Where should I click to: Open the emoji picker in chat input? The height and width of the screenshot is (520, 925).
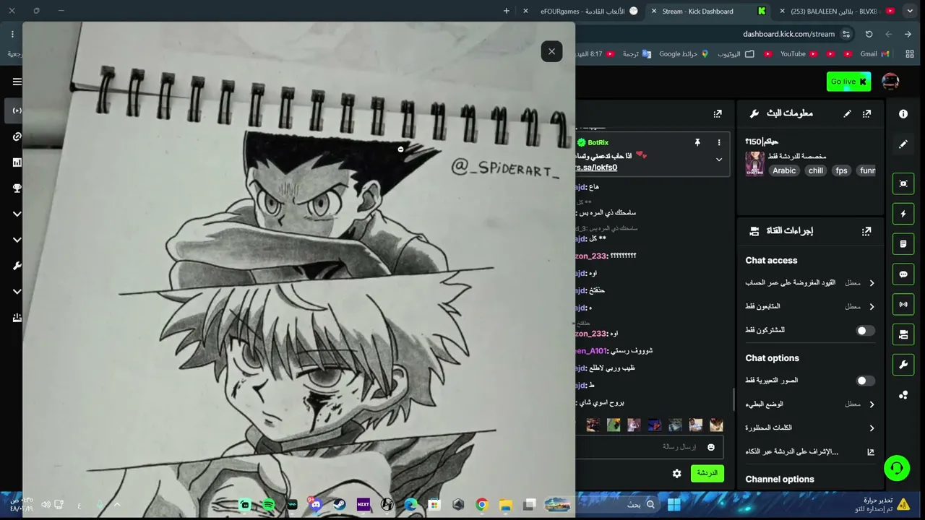click(711, 447)
